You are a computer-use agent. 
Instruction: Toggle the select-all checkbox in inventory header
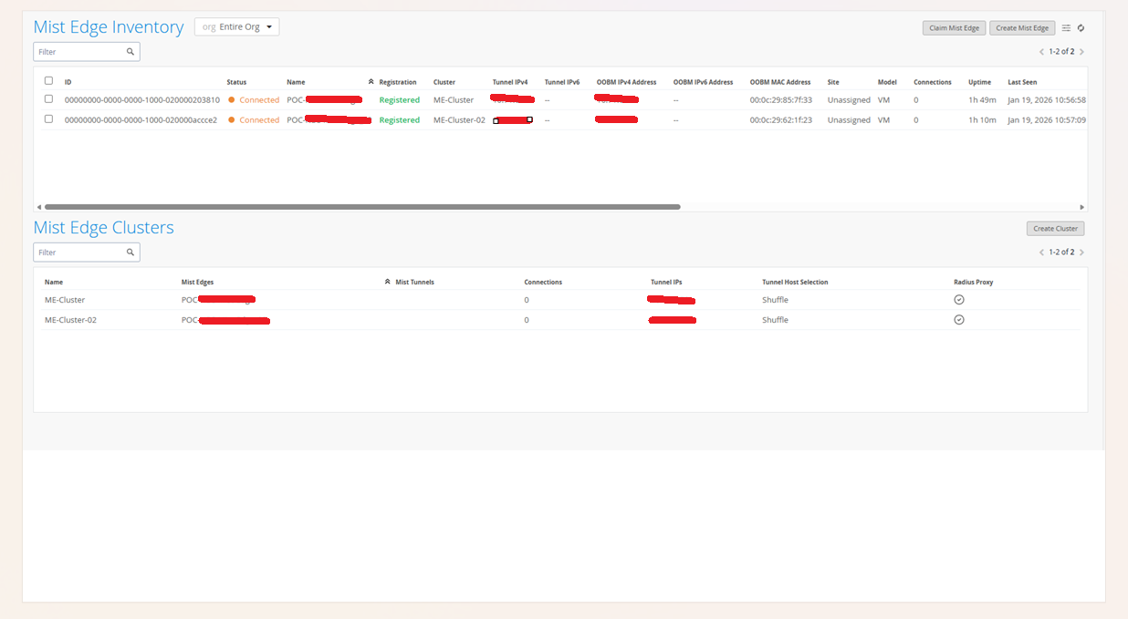coord(48,81)
